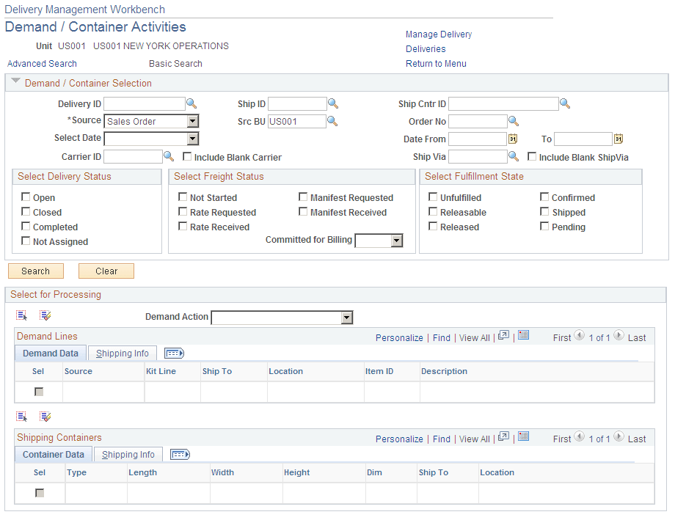Screen dimensions: 675x520
Task: Open Demand Lines grid in zoom pop-up
Action: (503, 337)
